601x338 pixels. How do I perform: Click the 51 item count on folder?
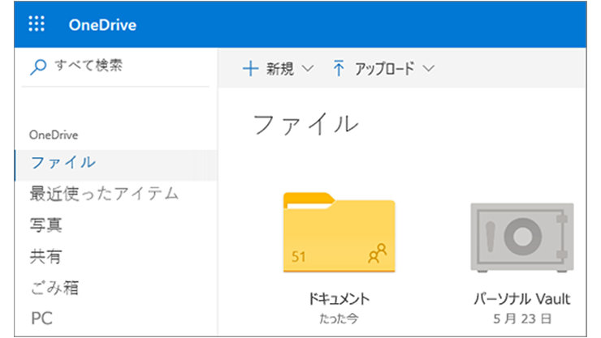pos(299,257)
